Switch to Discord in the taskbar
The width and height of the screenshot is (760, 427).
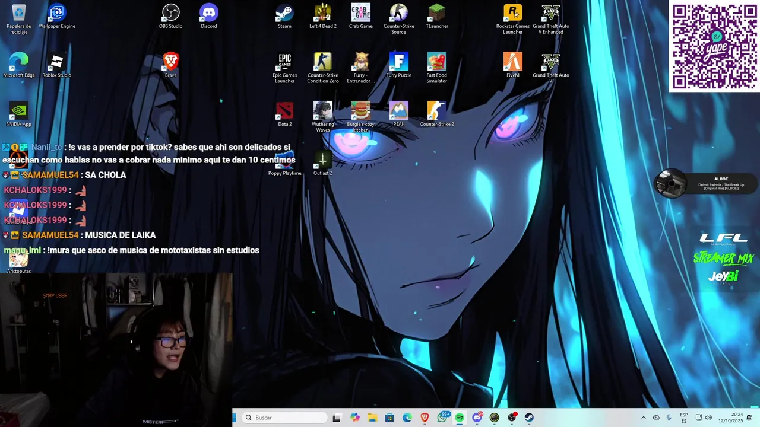[x=477, y=418]
